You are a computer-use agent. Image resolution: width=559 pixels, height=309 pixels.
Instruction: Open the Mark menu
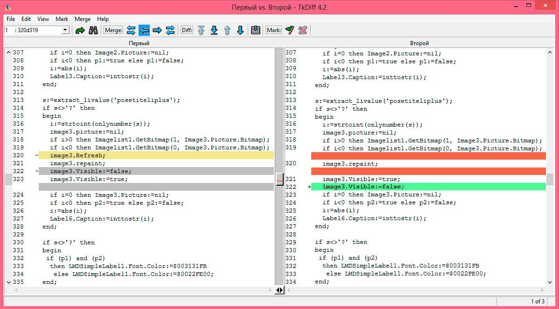pos(62,19)
